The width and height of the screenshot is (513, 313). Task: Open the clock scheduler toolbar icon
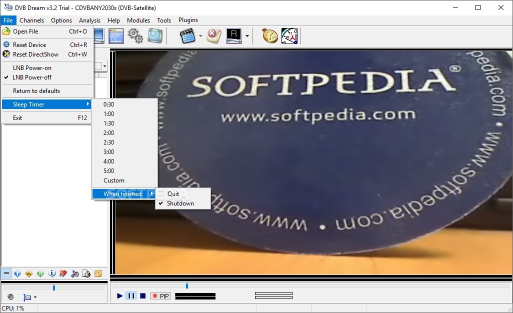[289, 35]
